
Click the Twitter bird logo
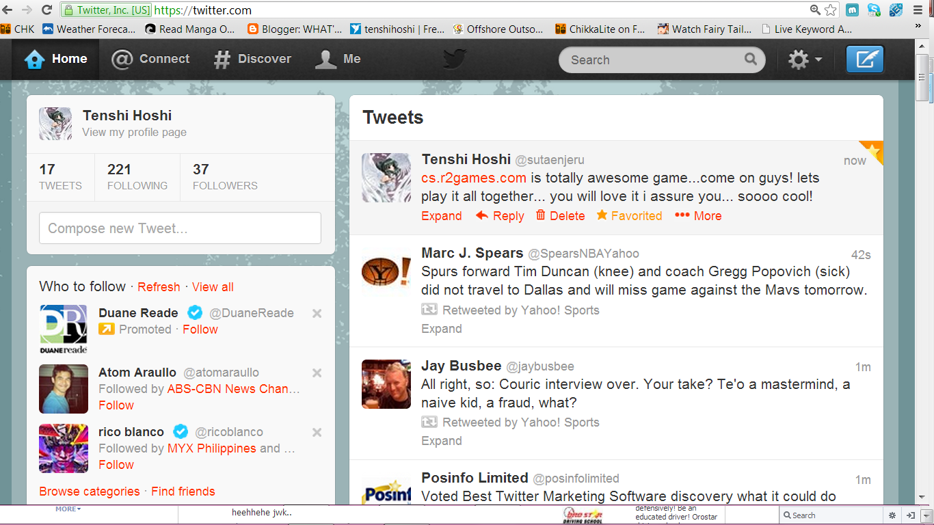(454, 59)
